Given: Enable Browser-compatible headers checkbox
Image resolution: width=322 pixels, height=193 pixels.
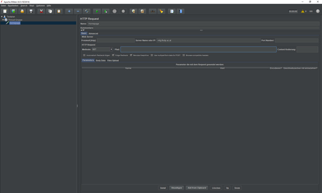Looking at the screenshot, I should pos(184,55).
